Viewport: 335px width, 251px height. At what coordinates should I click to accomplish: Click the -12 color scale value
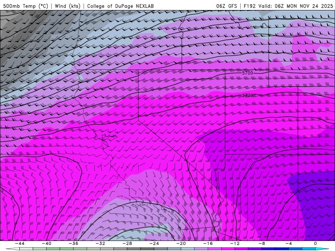pos(235,243)
